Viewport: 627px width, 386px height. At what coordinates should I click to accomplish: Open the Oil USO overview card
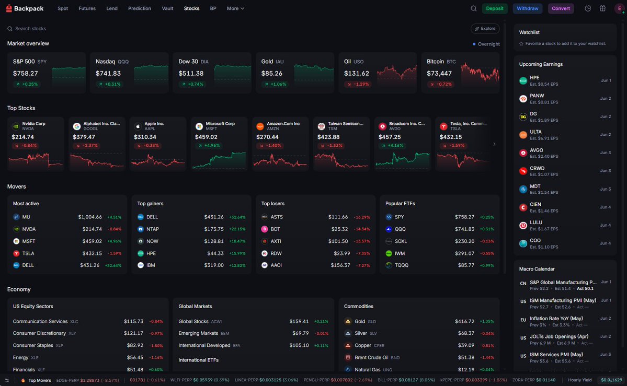378,73
